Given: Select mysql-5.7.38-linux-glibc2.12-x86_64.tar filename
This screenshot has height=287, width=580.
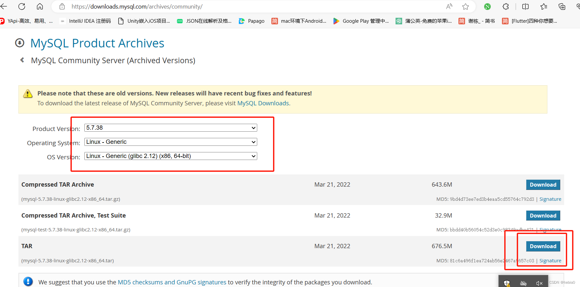Looking at the screenshot, I should click(68, 261).
